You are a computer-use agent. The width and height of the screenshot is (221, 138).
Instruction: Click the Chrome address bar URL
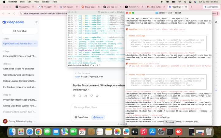click(45, 13)
